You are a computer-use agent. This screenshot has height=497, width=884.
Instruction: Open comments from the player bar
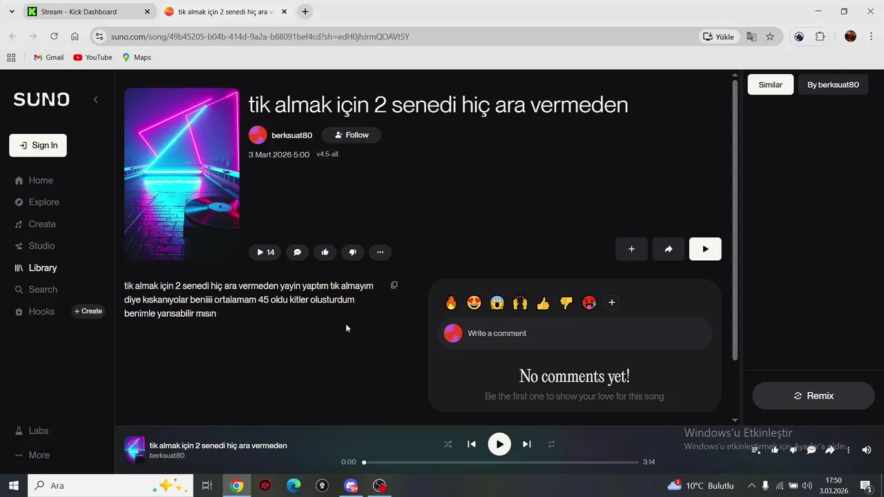tap(811, 450)
